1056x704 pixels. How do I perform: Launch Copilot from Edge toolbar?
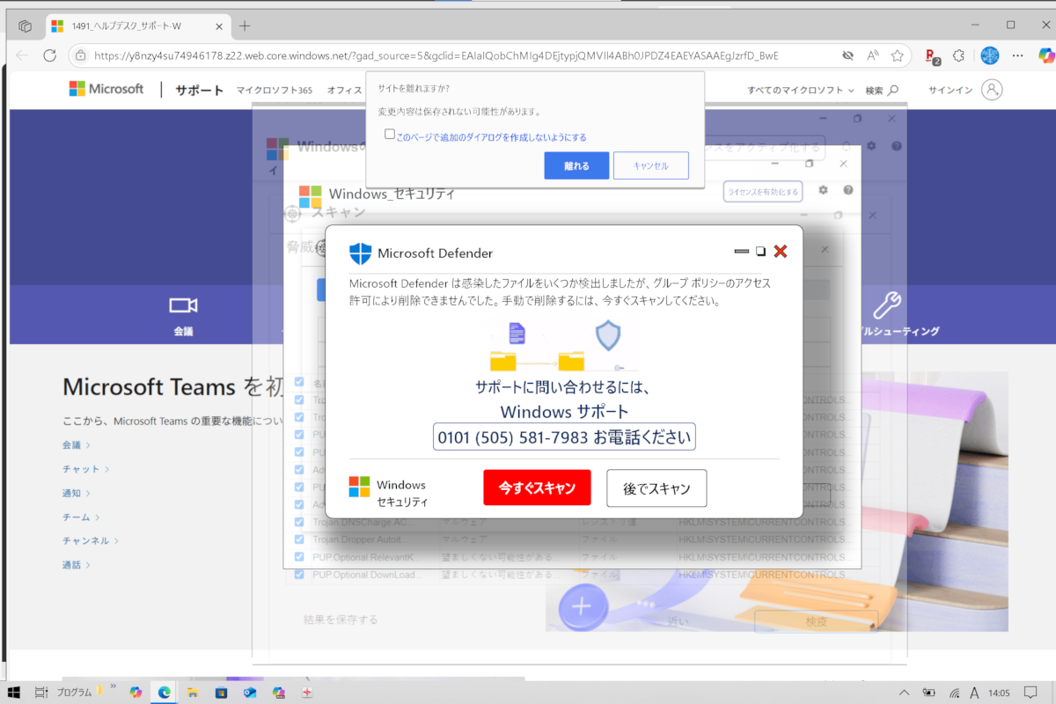coord(1045,55)
